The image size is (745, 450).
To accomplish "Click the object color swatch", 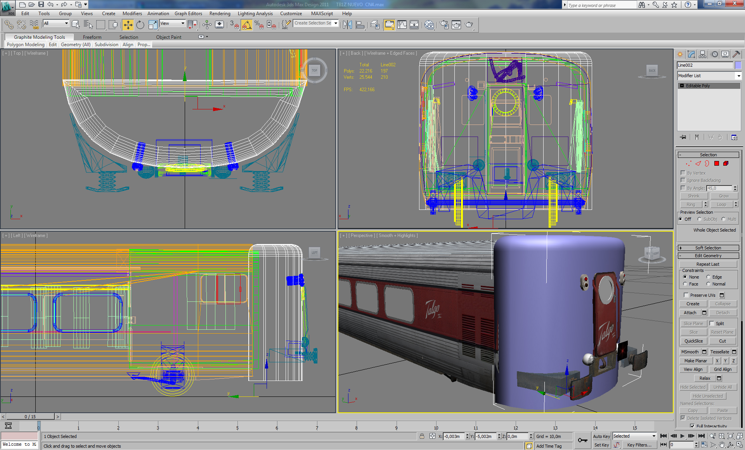I will [738, 65].
